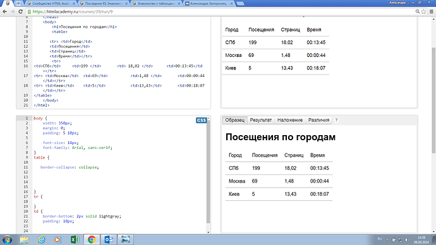The width and height of the screenshot is (436, 245).
Task: Open the question mark help next to Различия
Action: click(336, 120)
